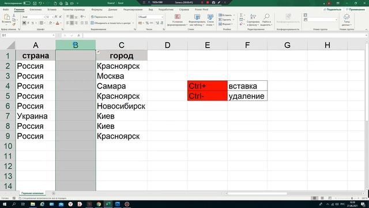The image size is (369, 208).
Task: Switch to the Формулы ribbon tab
Action: pyautogui.click(x=97, y=10)
